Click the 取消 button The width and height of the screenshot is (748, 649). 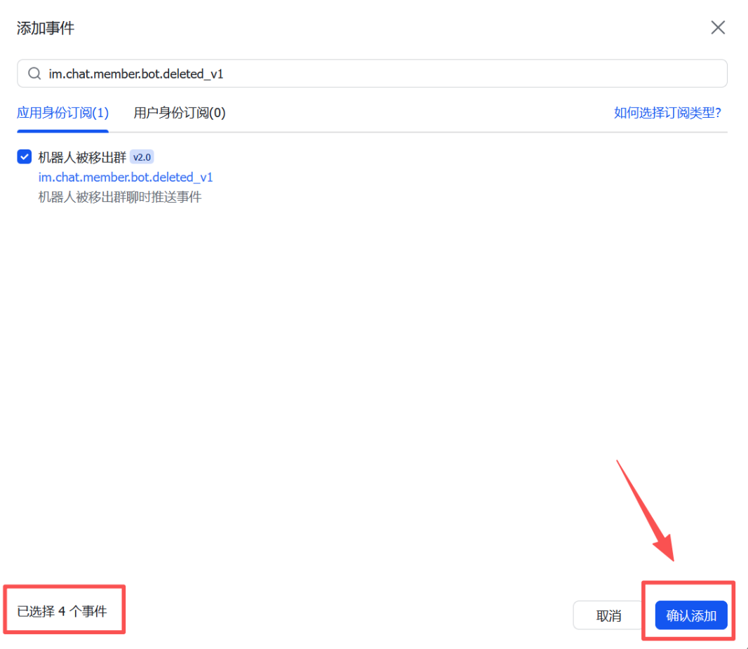click(x=608, y=615)
